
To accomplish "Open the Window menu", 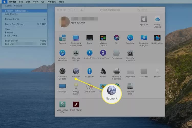I will (x=52, y=2).
